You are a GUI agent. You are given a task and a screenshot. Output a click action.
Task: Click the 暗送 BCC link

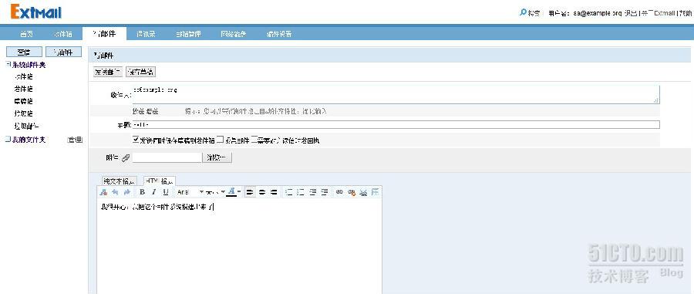point(153,111)
